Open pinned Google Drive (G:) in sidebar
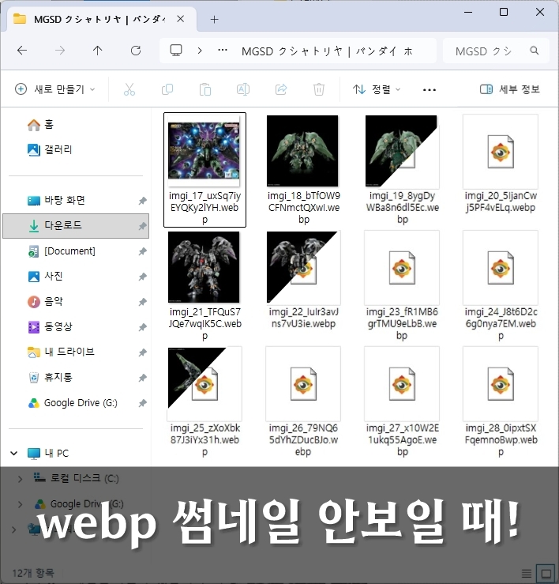Viewport: 559px width, 584px height. pos(73,403)
